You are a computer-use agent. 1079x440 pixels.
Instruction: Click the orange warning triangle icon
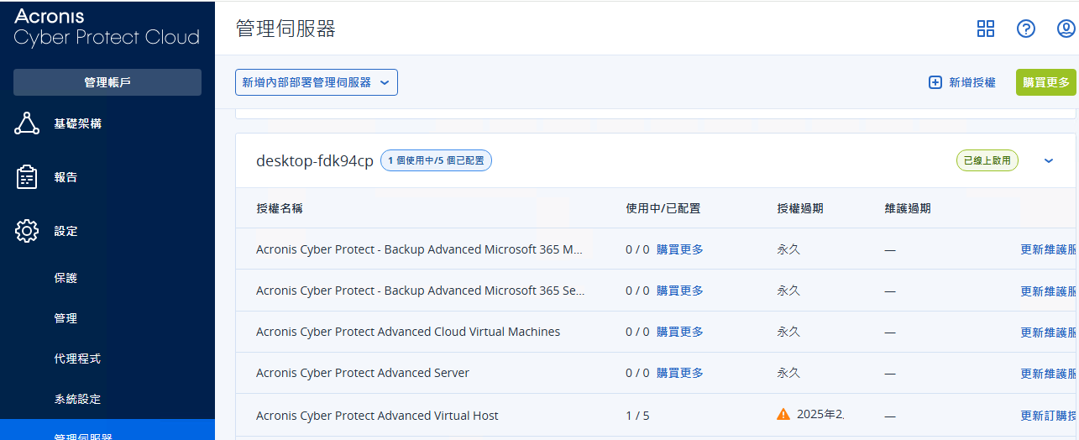tap(783, 414)
